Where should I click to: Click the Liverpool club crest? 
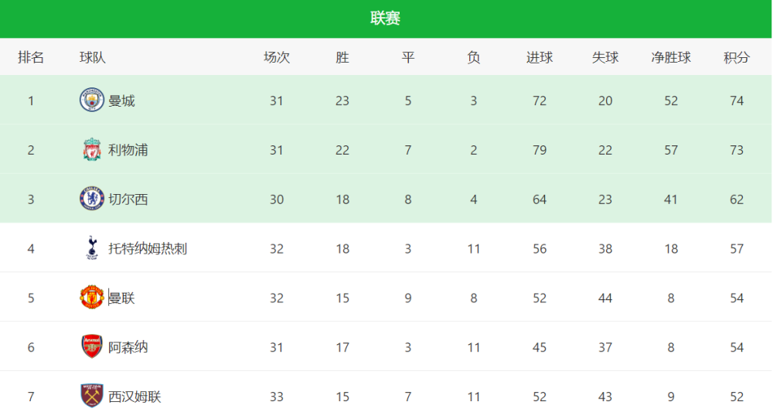(92, 149)
